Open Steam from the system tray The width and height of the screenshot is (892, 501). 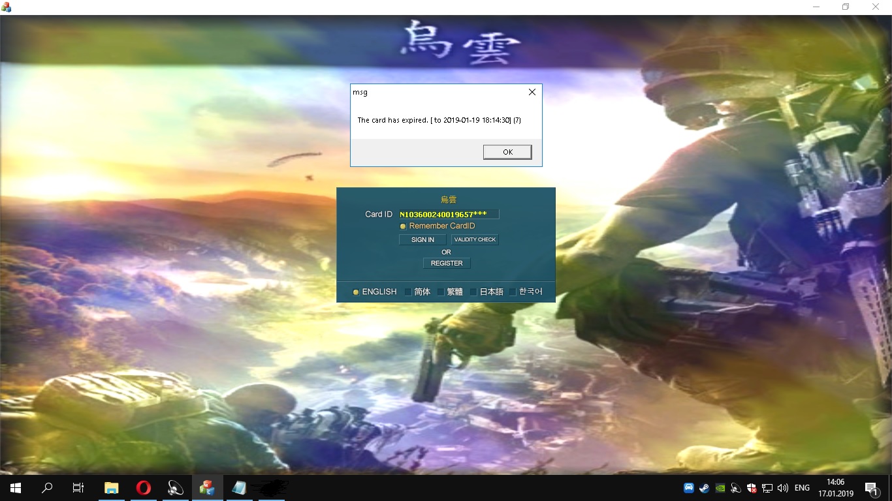click(705, 488)
